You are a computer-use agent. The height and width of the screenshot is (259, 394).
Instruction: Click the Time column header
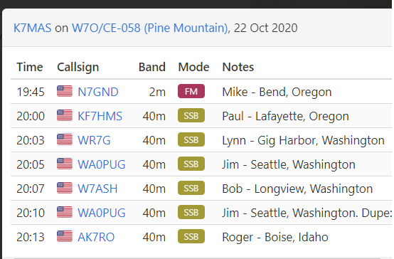pos(30,67)
